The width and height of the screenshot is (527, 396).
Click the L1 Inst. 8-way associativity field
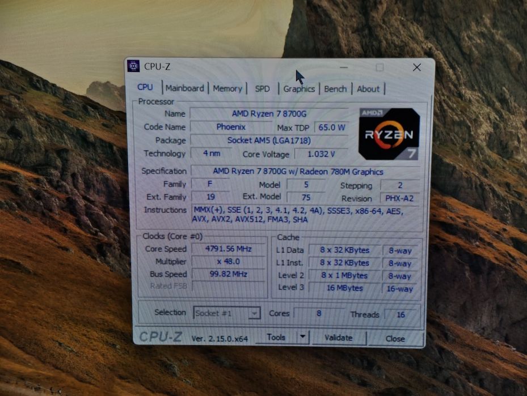click(x=400, y=263)
